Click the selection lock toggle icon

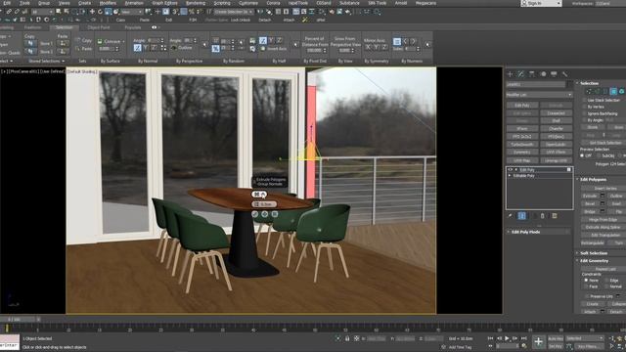(x=347, y=338)
